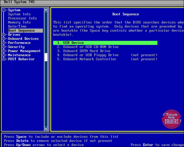Select the Power Management category label
184x147 pixels.
click(x=24, y=51)
